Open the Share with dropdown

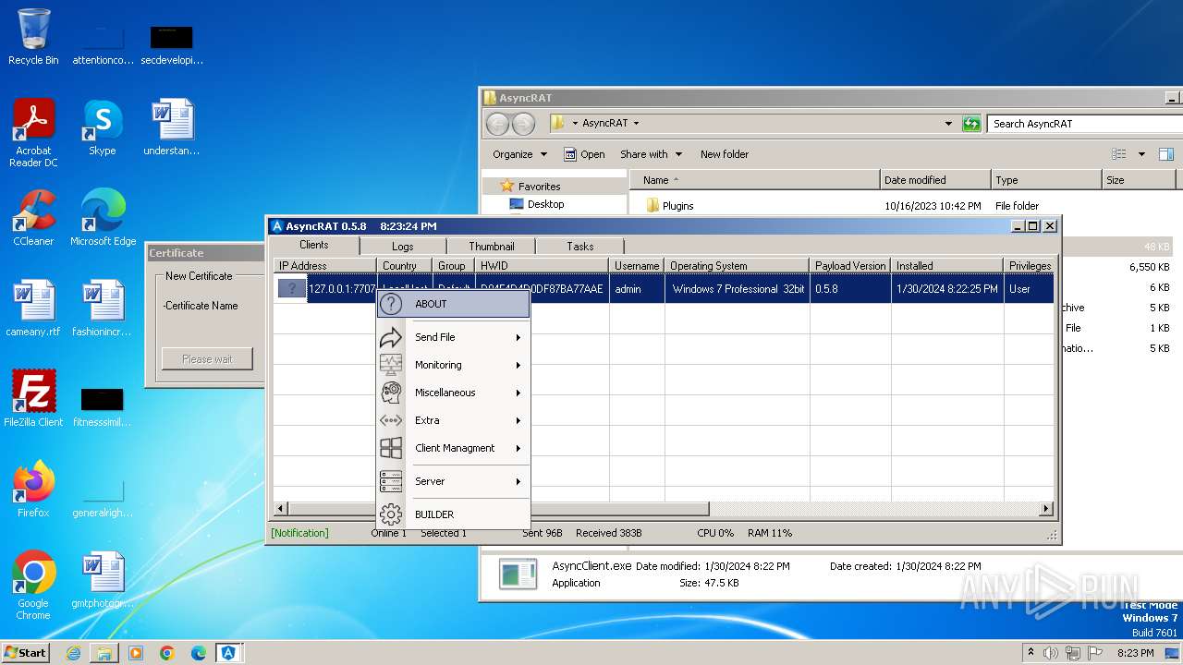[x=651, y=154]
